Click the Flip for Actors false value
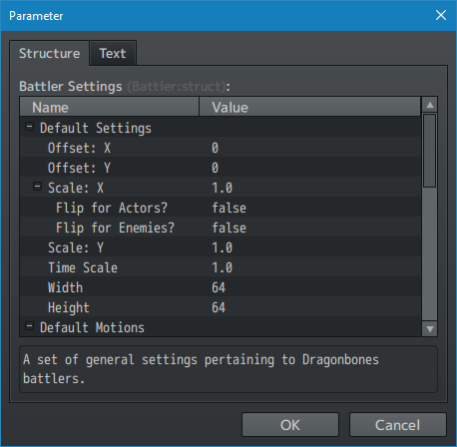Screen dimensions: 457x447 (229, 208)
